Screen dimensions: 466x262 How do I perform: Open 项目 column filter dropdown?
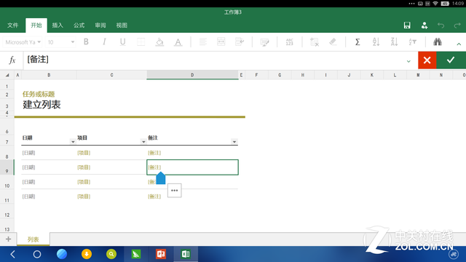point(143,142)
